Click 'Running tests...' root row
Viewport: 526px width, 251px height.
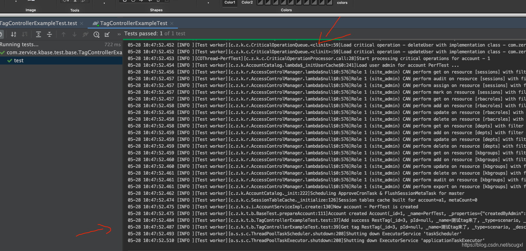click(x=61, y=44)
